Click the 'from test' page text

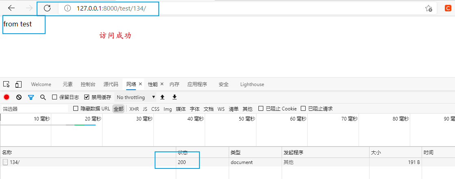coord(17,24)
